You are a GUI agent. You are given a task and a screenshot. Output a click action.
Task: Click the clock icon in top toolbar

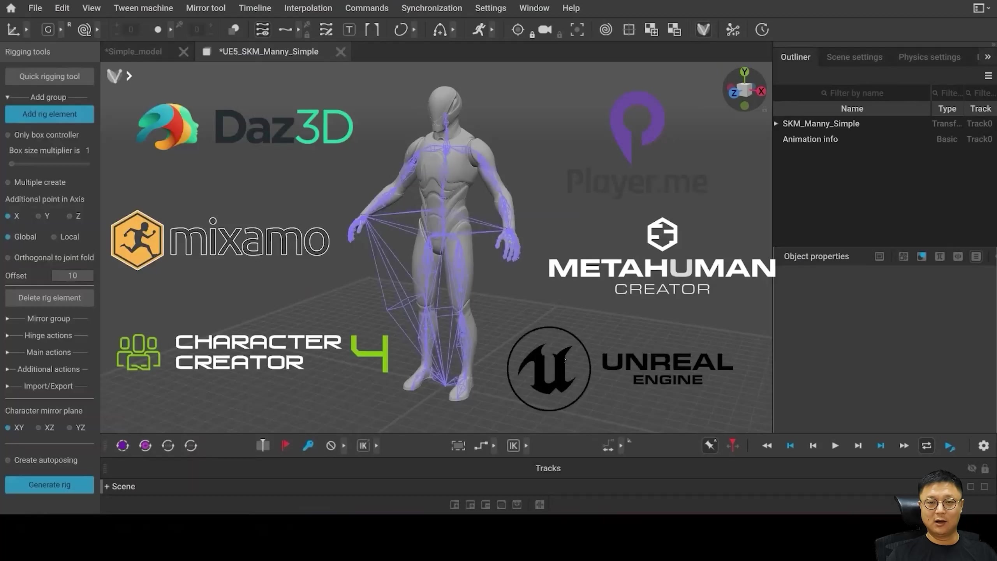[762, 30]
